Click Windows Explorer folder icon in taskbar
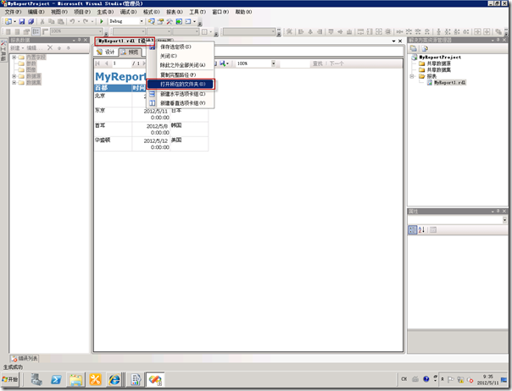 tap(76, 380)
